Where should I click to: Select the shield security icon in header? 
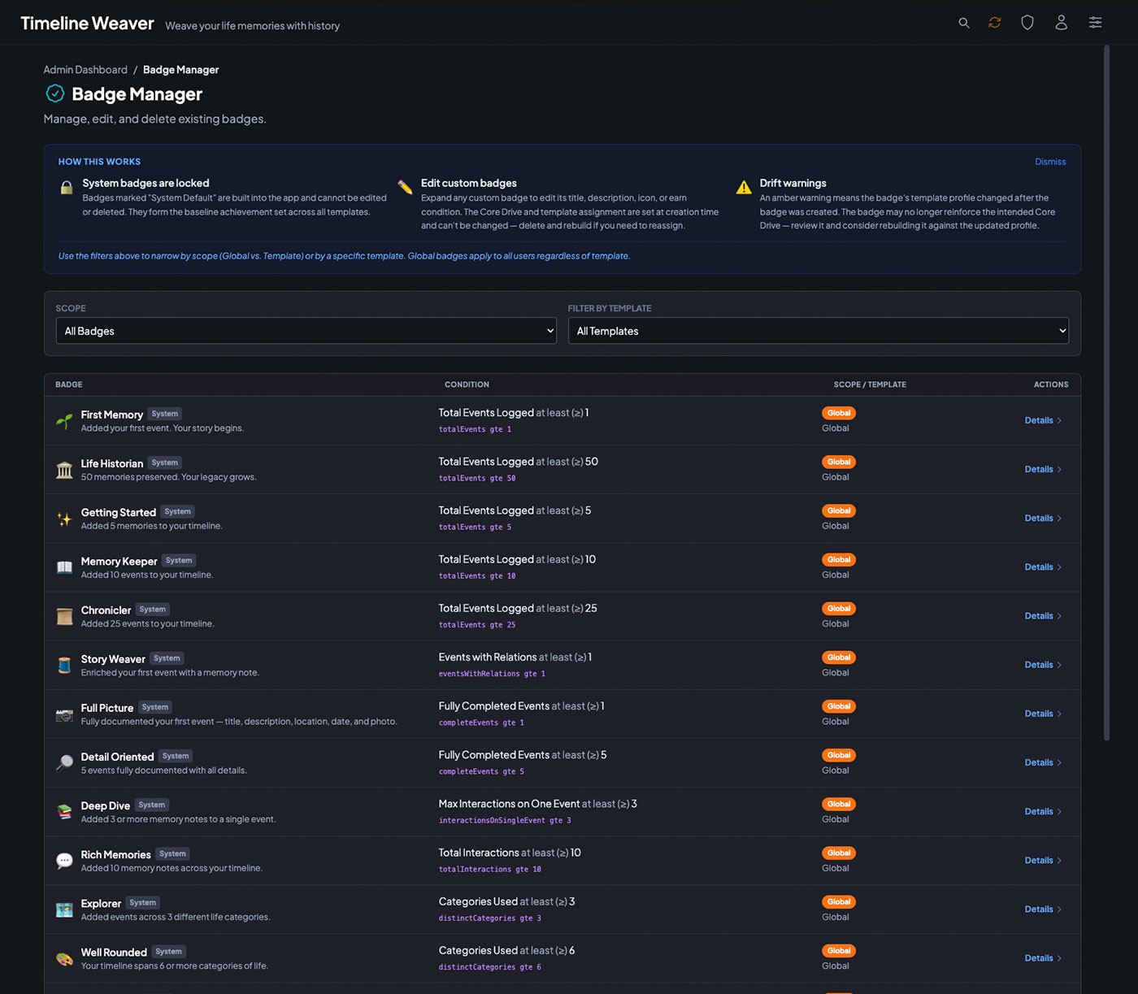pos(1027,23)
